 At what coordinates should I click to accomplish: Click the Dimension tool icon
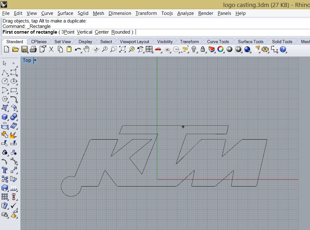tap(274, 49)
